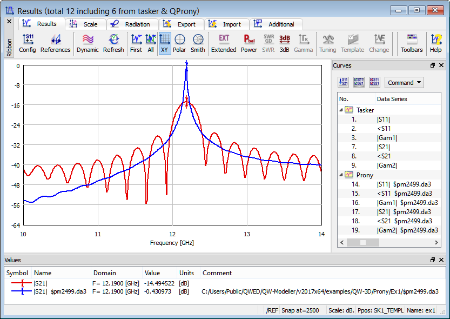Switch to the Radiation tab
Screen dimensions: 450x319
click(x=132, y=24)
